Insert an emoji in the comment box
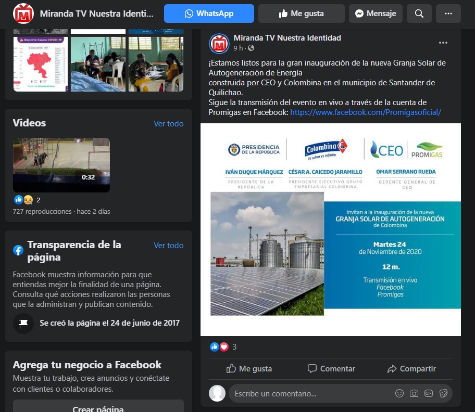Viewport: 475px width, 412px height. [399, 393]
